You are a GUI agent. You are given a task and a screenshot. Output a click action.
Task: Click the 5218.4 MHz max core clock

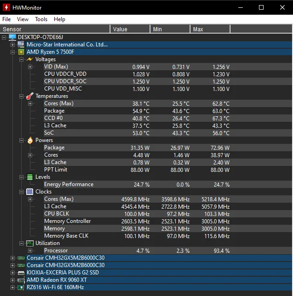[216, 199]
